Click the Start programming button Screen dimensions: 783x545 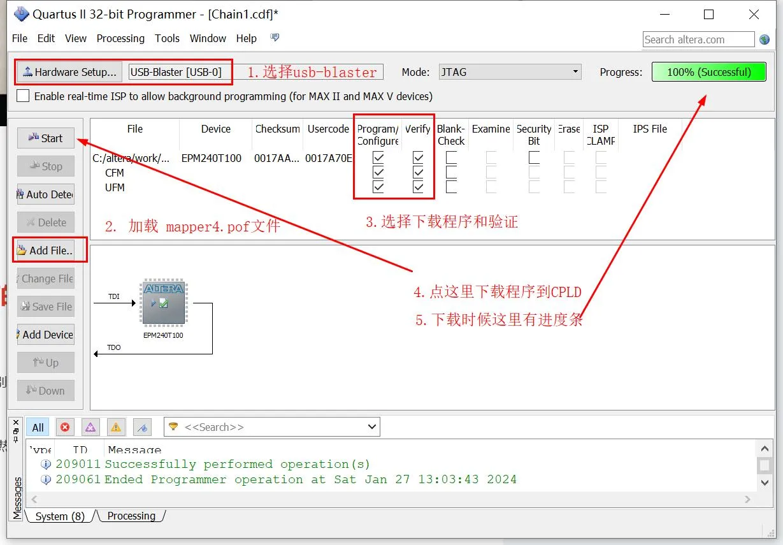coord(46,138)
